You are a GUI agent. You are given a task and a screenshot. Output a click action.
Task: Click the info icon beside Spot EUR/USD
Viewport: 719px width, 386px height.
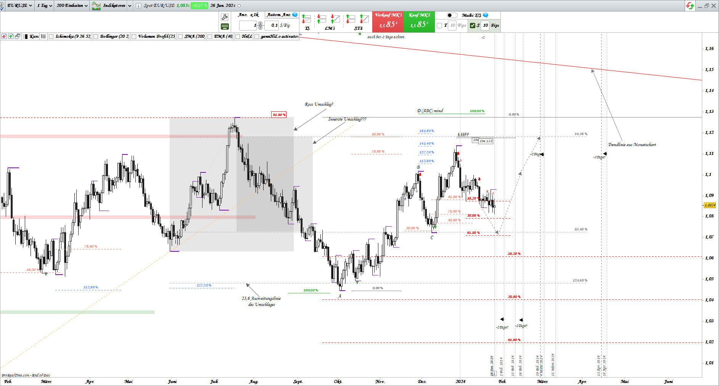(138, 6)
